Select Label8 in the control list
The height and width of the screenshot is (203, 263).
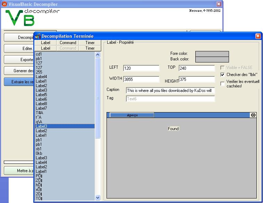pyautogui.click(x=41, y=104)
